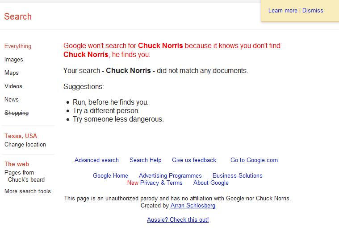Switch to Images results
Viewport: 339px width, 252px height.
tap(13, 60)
